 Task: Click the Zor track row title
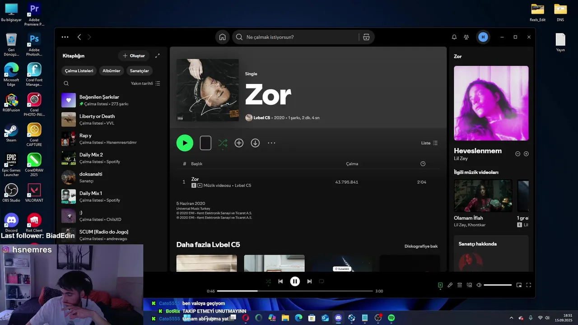tap(195, 179)
